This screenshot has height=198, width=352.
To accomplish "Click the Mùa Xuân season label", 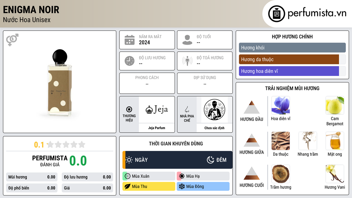I will tap(141, 176).
